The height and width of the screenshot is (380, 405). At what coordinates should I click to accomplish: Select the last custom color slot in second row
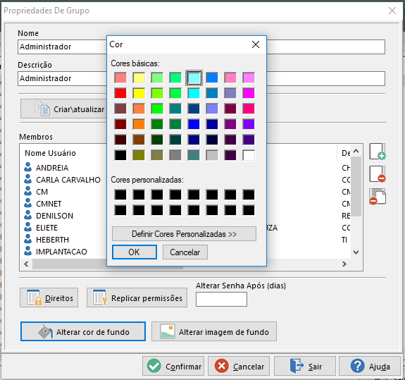[249, 210]
